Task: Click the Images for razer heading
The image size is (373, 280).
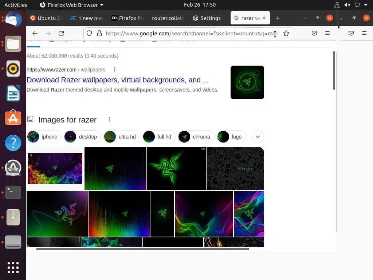Action: pyautogui.click(x=67, y=120)
